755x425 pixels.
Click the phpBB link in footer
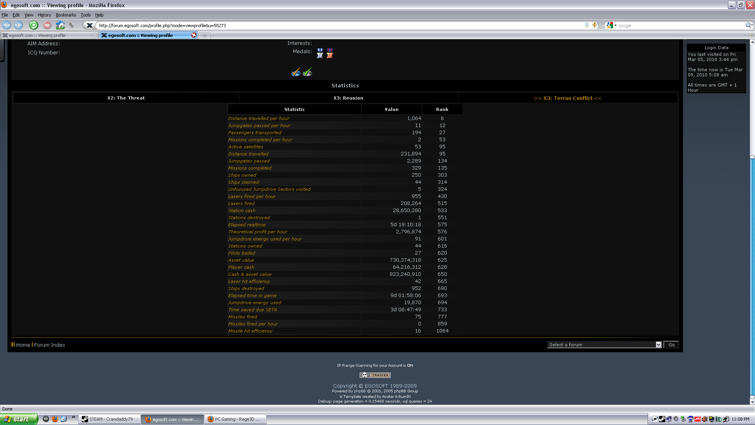[360, 391]
